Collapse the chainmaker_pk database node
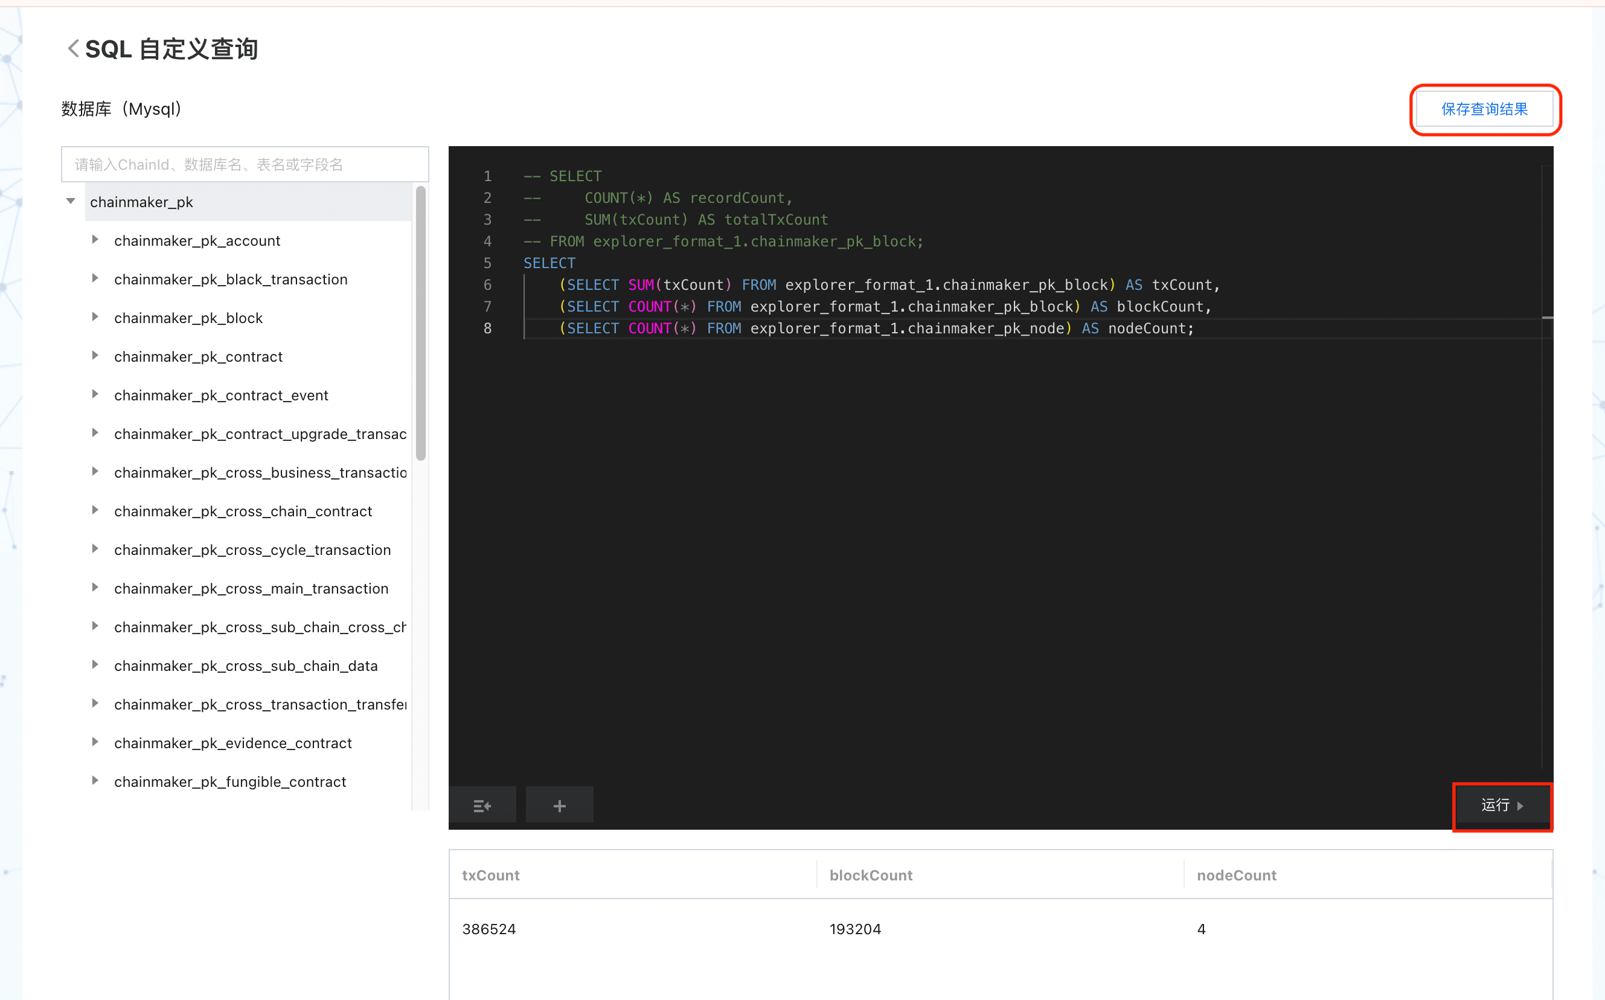1605x1000 pixels. tap(71, 201)
